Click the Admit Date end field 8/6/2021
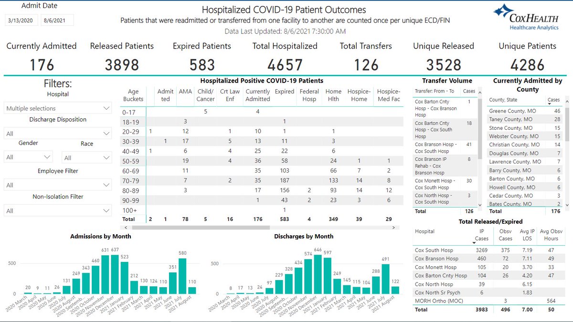 (57, 20)
